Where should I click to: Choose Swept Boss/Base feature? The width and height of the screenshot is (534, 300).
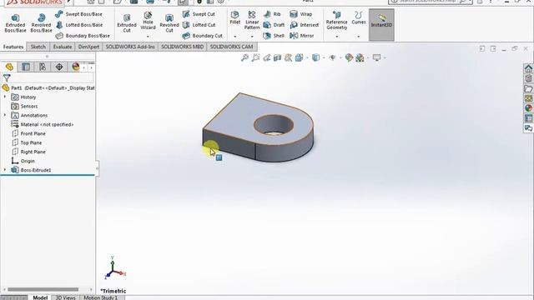point(79,14)
